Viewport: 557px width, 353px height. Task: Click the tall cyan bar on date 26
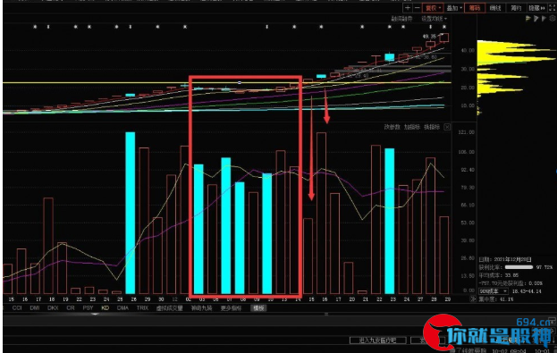click(131, 213)
